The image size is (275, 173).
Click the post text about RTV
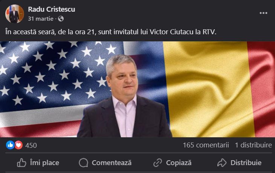point(111,32)
